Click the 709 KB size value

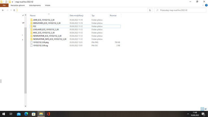coord(117,42)
